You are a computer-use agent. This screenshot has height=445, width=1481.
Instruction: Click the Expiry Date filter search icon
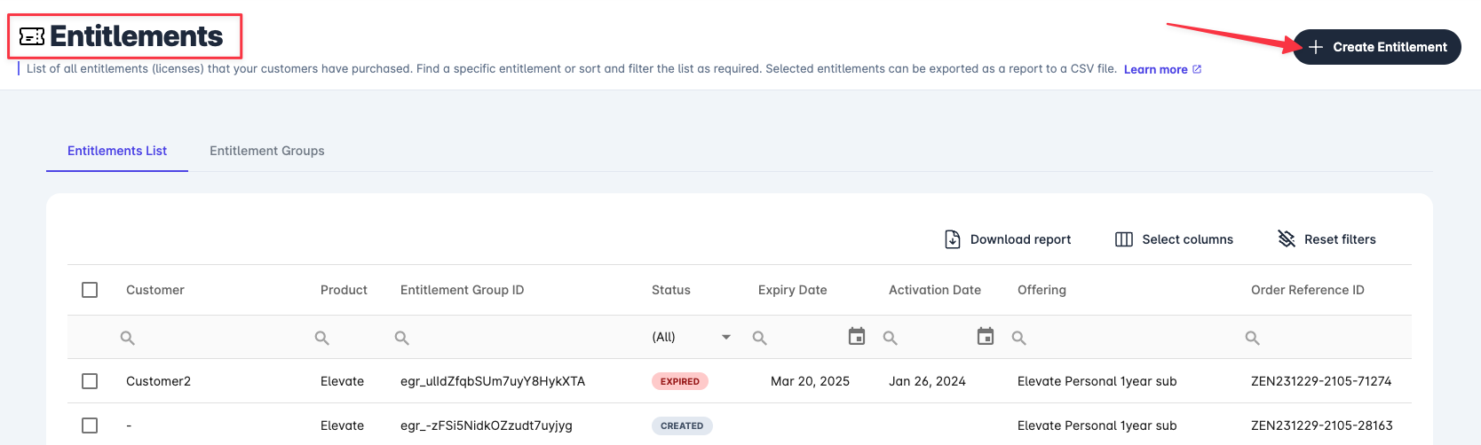click(x=760, y=338)
